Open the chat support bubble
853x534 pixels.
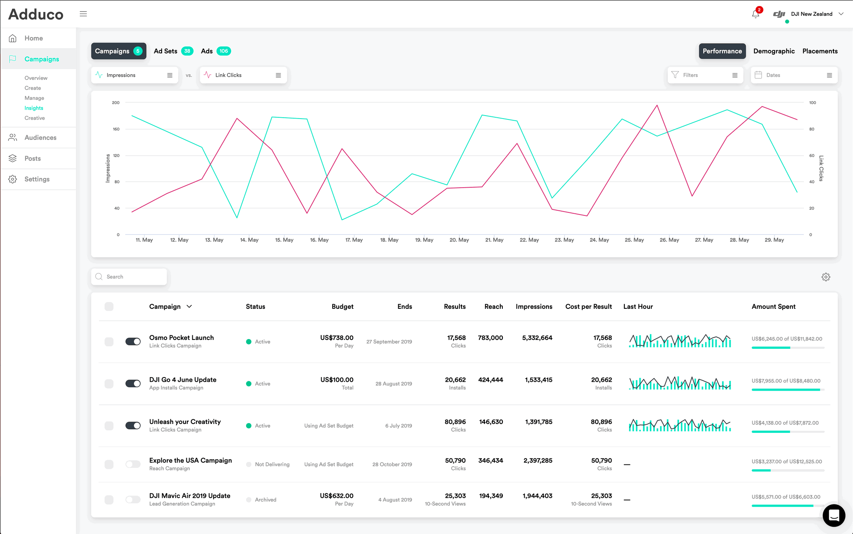coord(834,515)
